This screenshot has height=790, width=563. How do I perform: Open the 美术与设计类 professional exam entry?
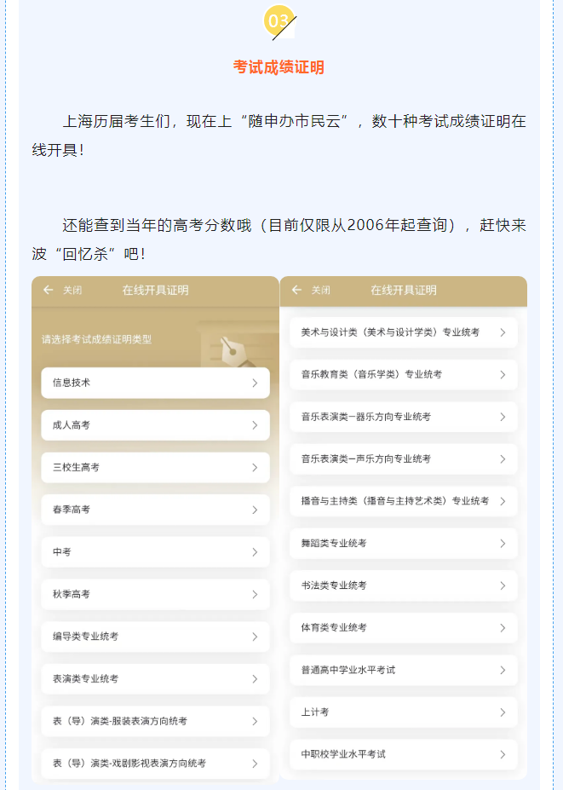403,332
